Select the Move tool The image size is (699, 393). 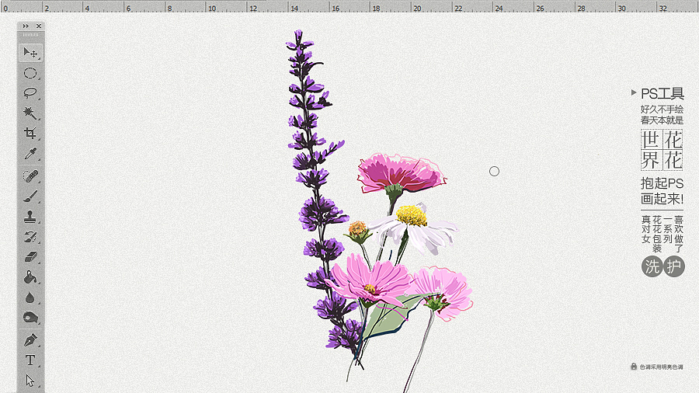pos(31,53)
